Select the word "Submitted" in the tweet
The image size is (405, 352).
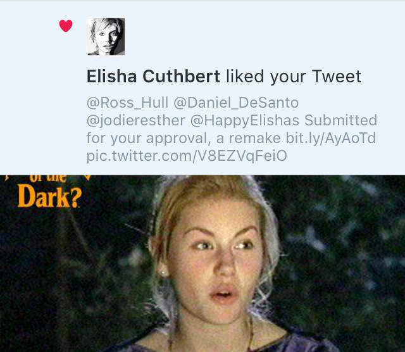[340, 120]
